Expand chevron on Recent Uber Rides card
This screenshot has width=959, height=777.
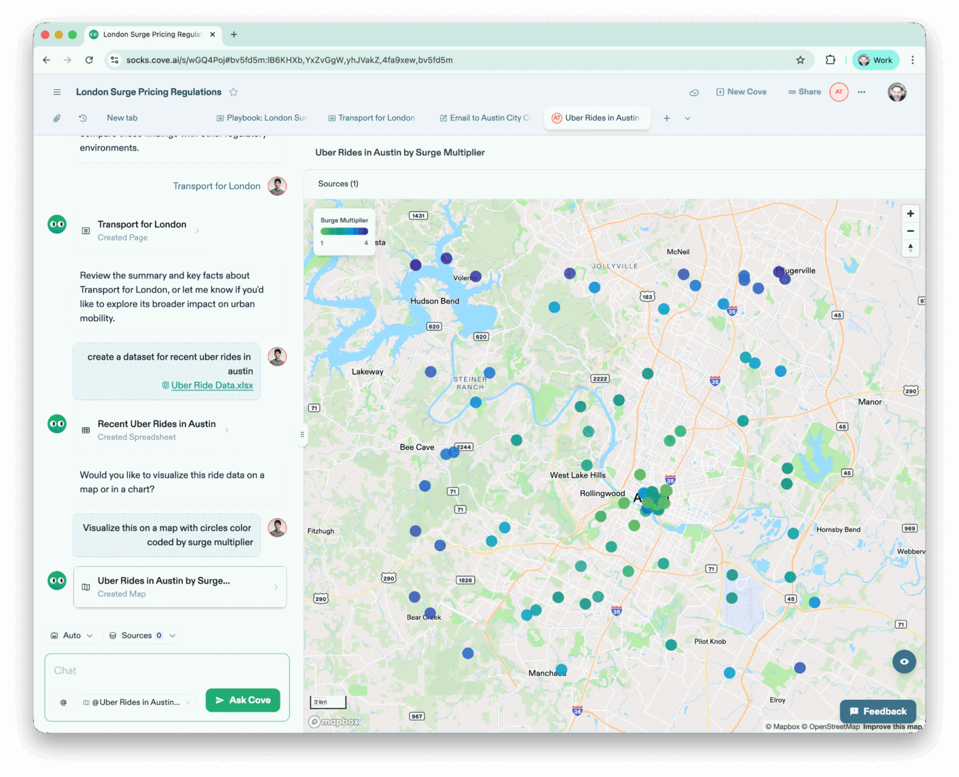[x=226, y=430]
